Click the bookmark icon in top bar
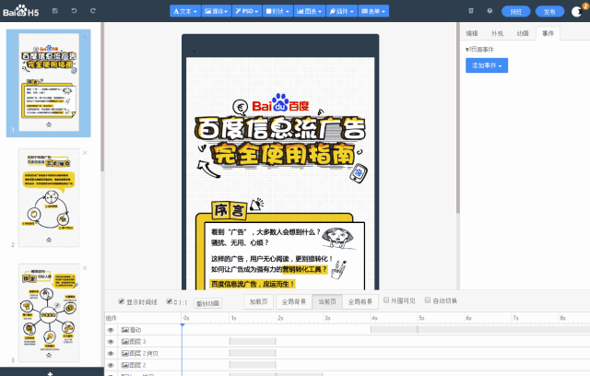 [471, 11]
